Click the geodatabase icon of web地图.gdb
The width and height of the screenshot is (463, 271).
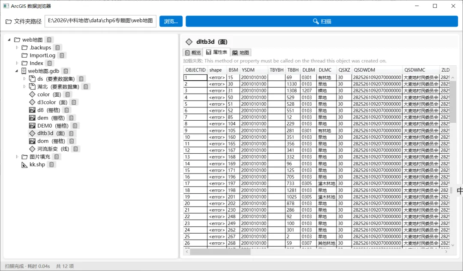pos(24,71)
